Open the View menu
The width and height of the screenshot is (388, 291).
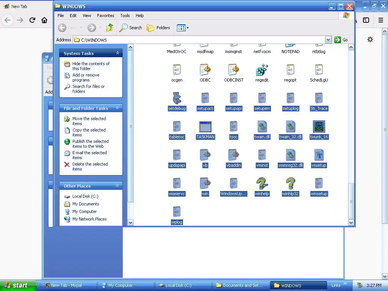click(87, 16)
